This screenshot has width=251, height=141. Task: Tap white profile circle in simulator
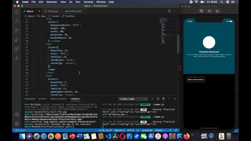(x=209, y=42)
